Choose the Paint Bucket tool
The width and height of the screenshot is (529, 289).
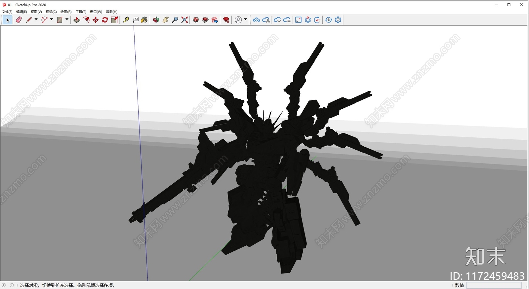point(144,20)
